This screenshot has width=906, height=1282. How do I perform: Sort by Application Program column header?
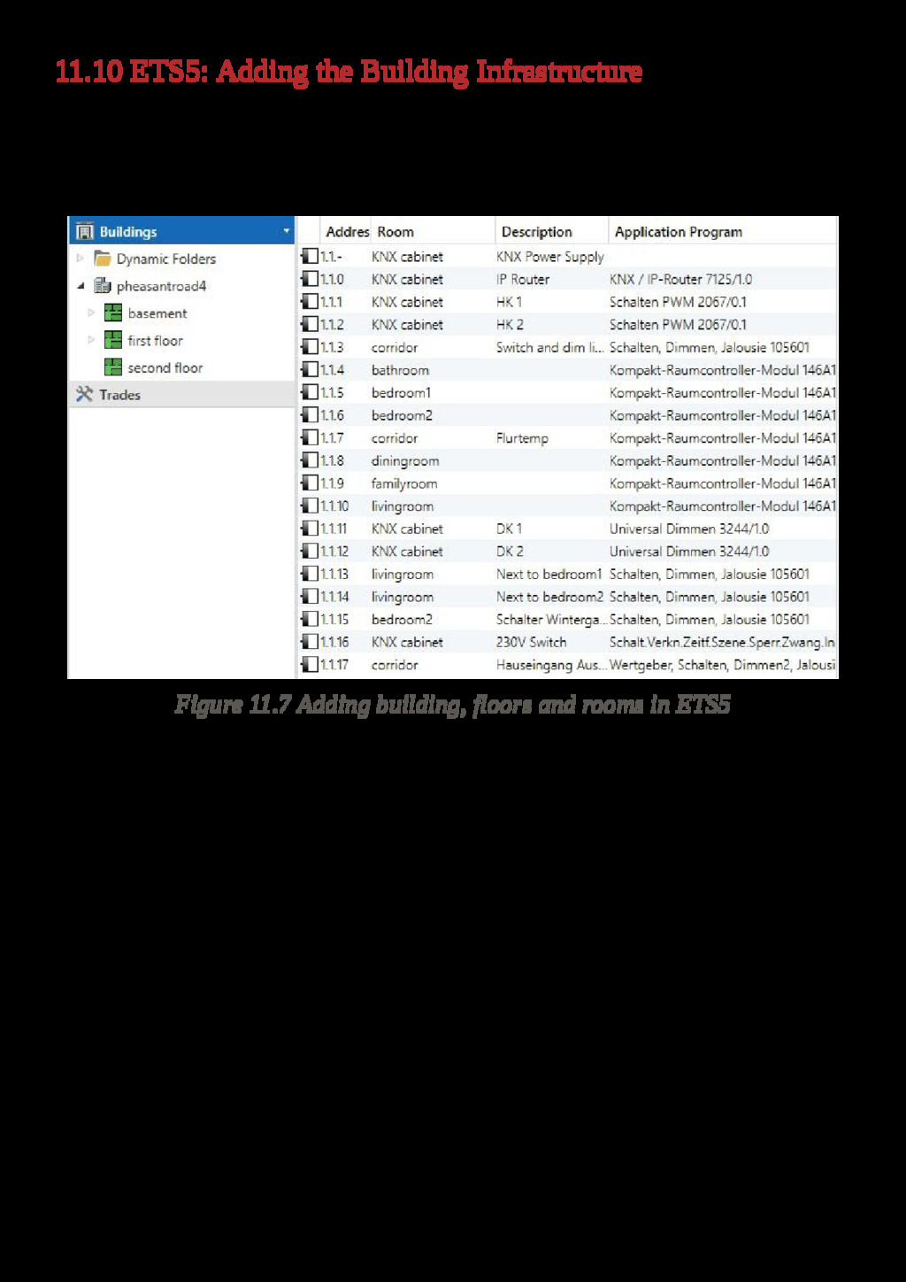(679, 232)
